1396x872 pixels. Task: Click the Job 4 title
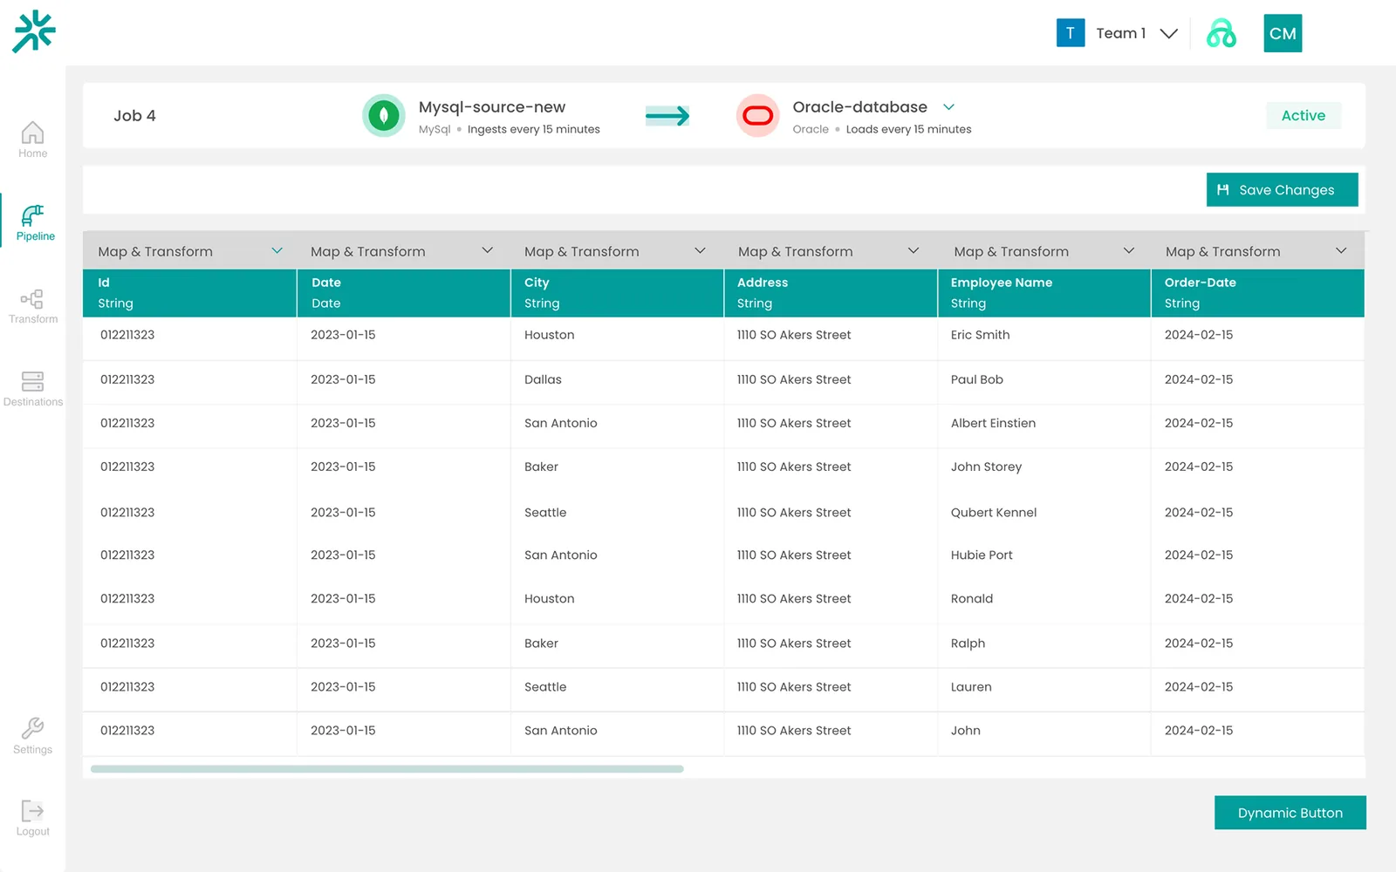click(134, 115)
